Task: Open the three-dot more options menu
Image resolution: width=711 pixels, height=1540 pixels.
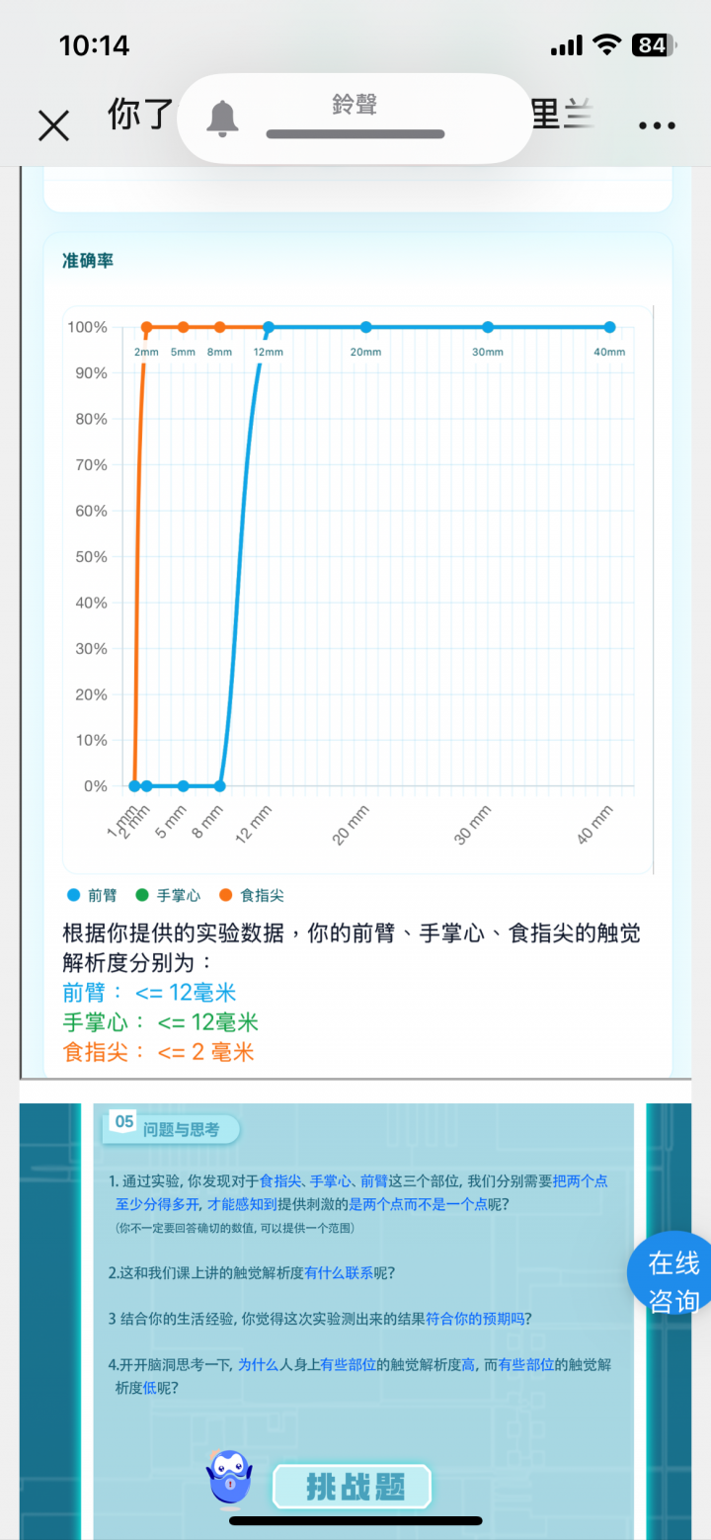Action: point(657,125)
